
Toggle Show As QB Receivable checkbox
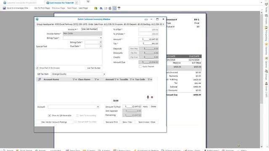tap(50, 115)
